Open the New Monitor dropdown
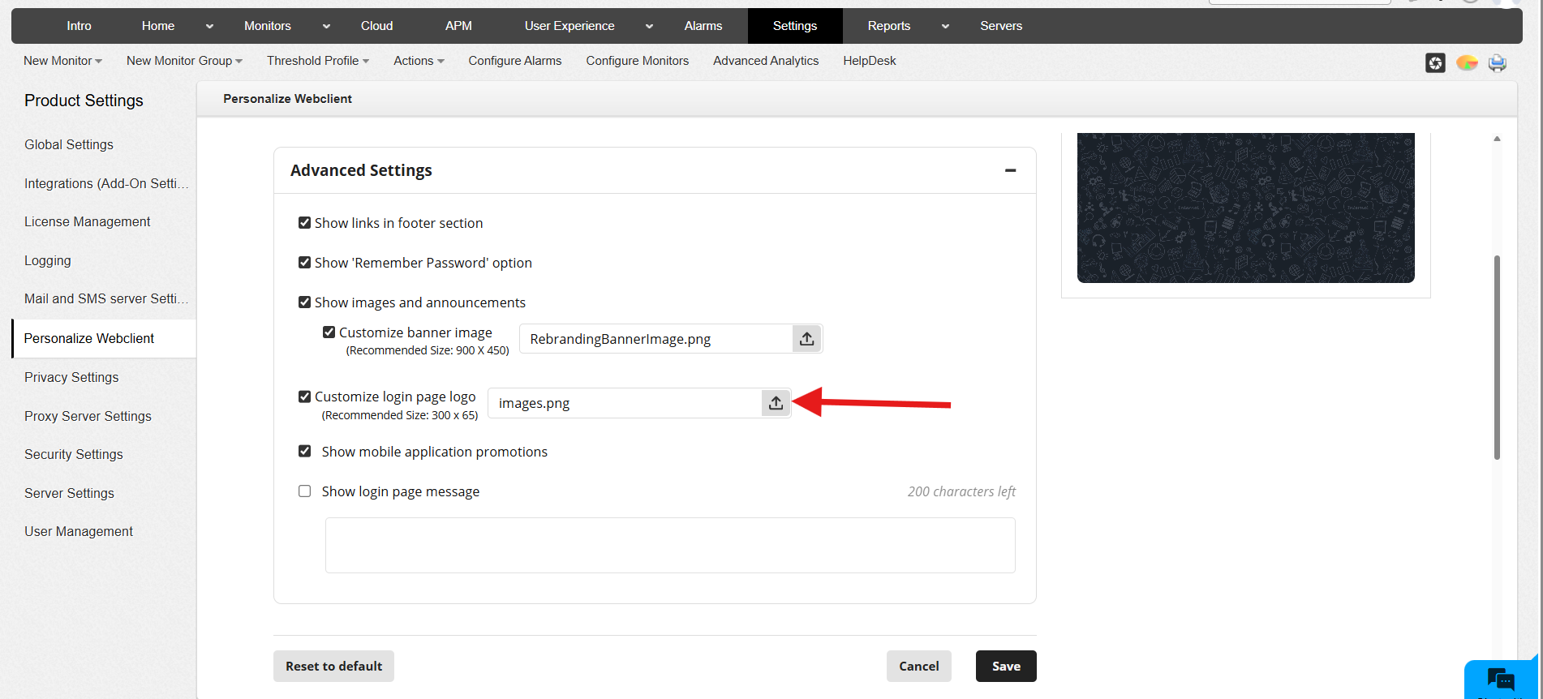 point(62,61)
